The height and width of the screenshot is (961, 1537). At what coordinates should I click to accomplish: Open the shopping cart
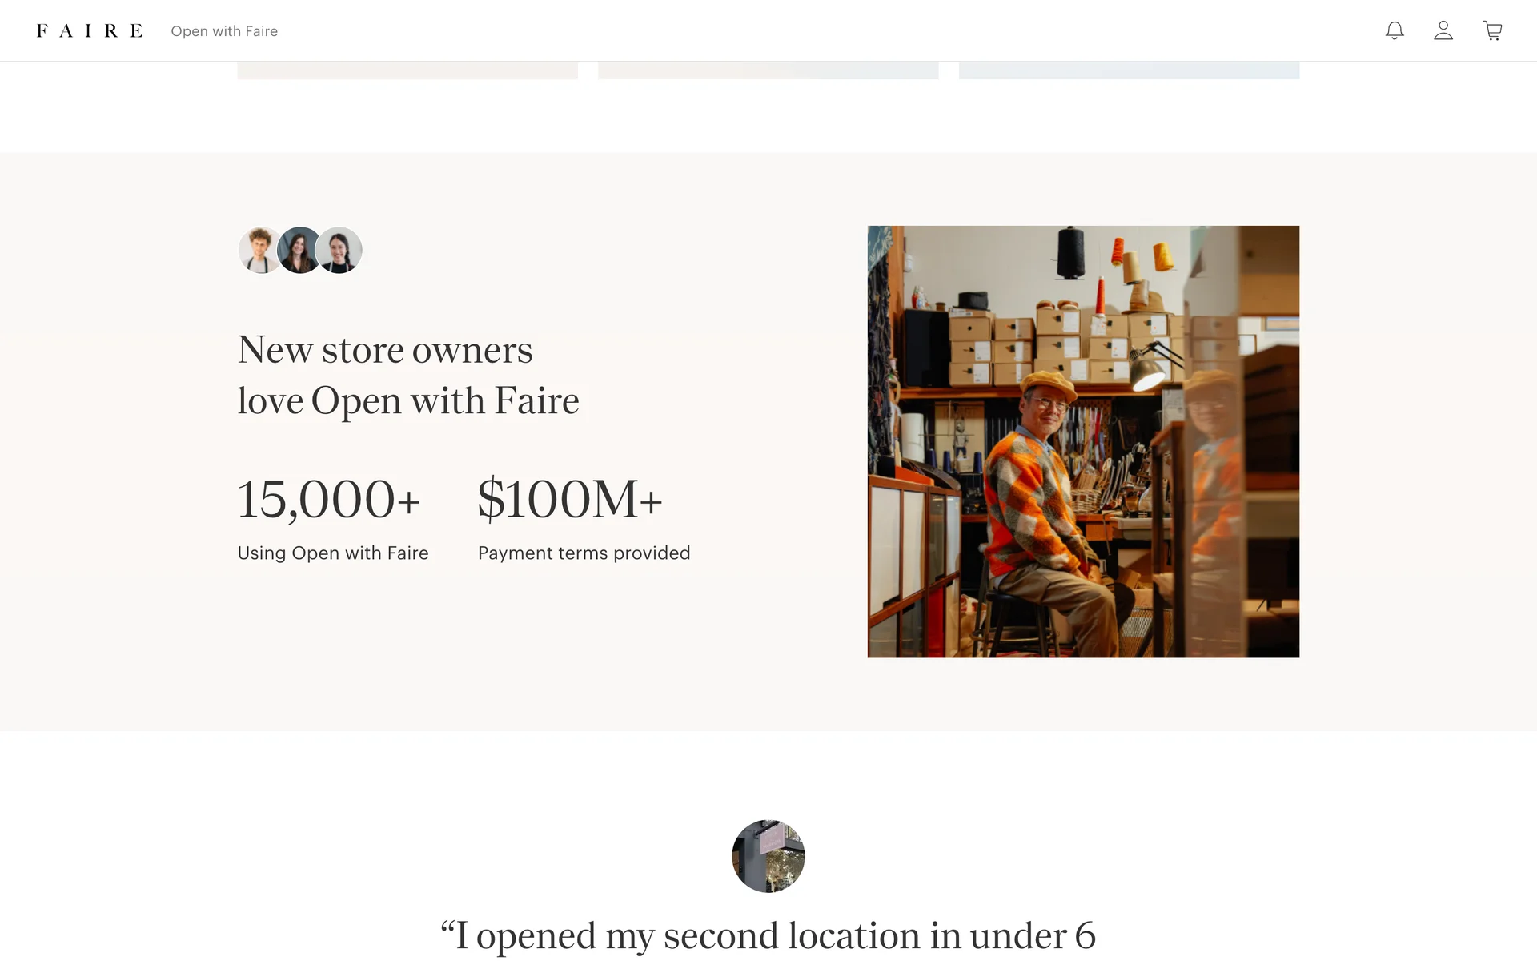pyautogui.click(x=1492, y=31)
